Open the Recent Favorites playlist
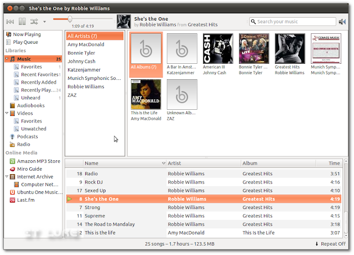Viewport: 354px width, 255px height. click(40, 74)
